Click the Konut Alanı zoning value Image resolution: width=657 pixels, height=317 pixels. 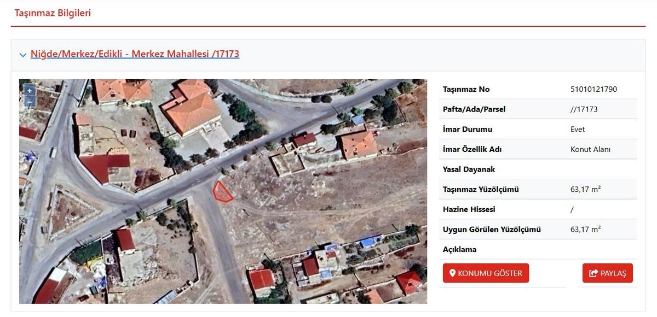coord(590,149)
